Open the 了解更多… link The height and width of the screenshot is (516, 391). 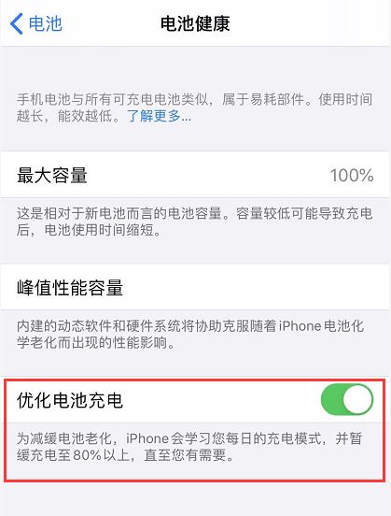pos(160,116)
